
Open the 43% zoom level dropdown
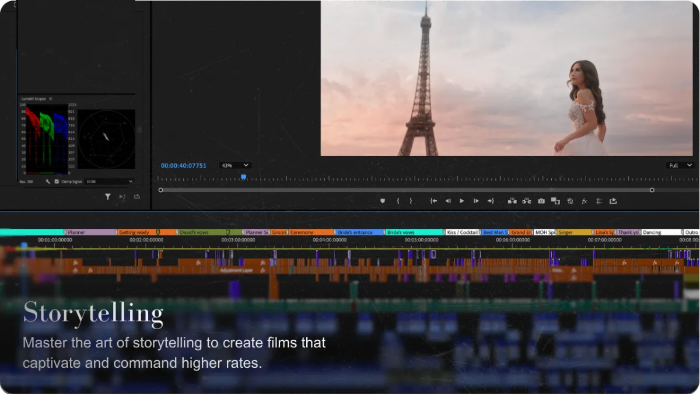235,166
